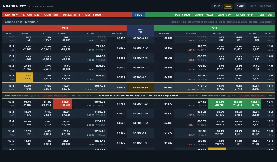
Task: Select the 54900 strike cell
Action: click(x=140, y=114)
